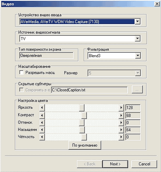Screen dimensions: 161x172
Task: Click the Чёткость left arrow
Action: point(42,137)
